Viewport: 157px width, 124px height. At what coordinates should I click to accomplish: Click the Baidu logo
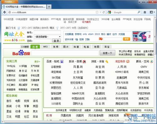21,53
